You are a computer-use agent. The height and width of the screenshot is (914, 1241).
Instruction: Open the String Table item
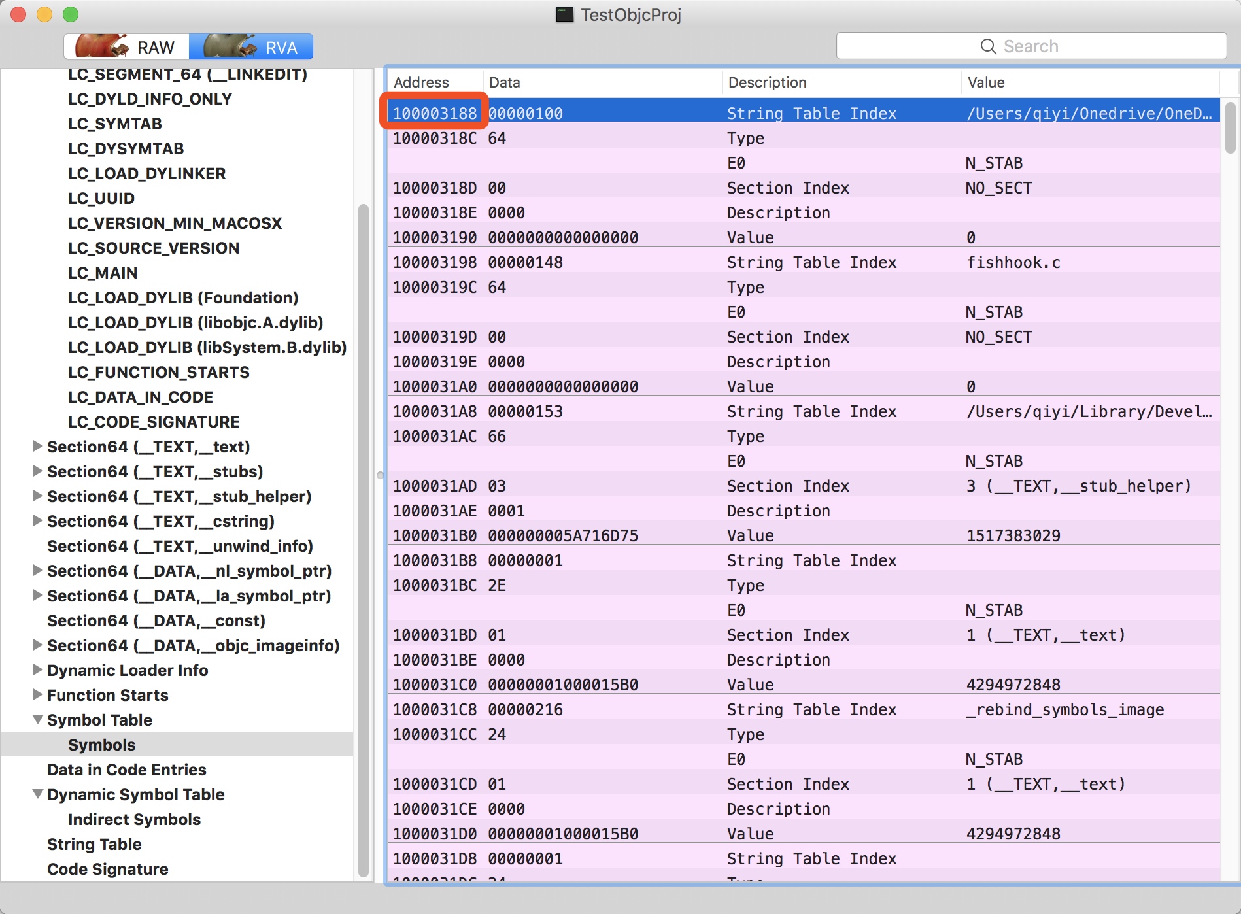click(94, 844)
